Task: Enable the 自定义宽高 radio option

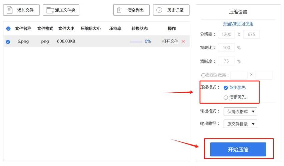Action: (x=203, y=75)
